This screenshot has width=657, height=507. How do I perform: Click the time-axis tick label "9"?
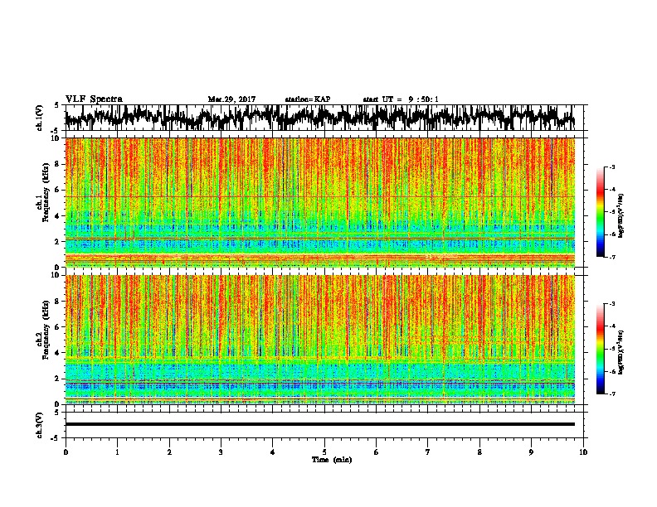531,452
